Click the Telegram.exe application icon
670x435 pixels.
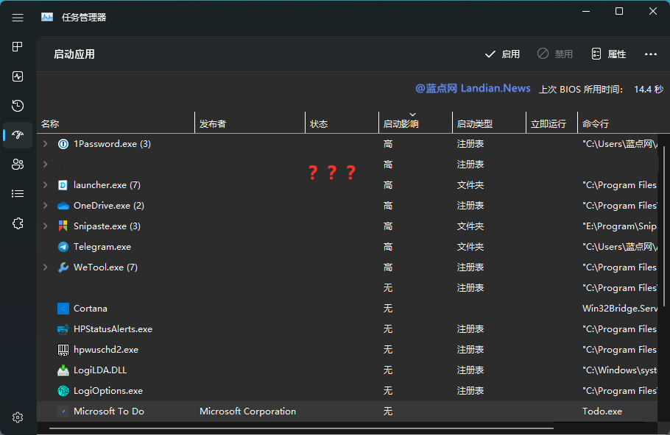(62, 246)
